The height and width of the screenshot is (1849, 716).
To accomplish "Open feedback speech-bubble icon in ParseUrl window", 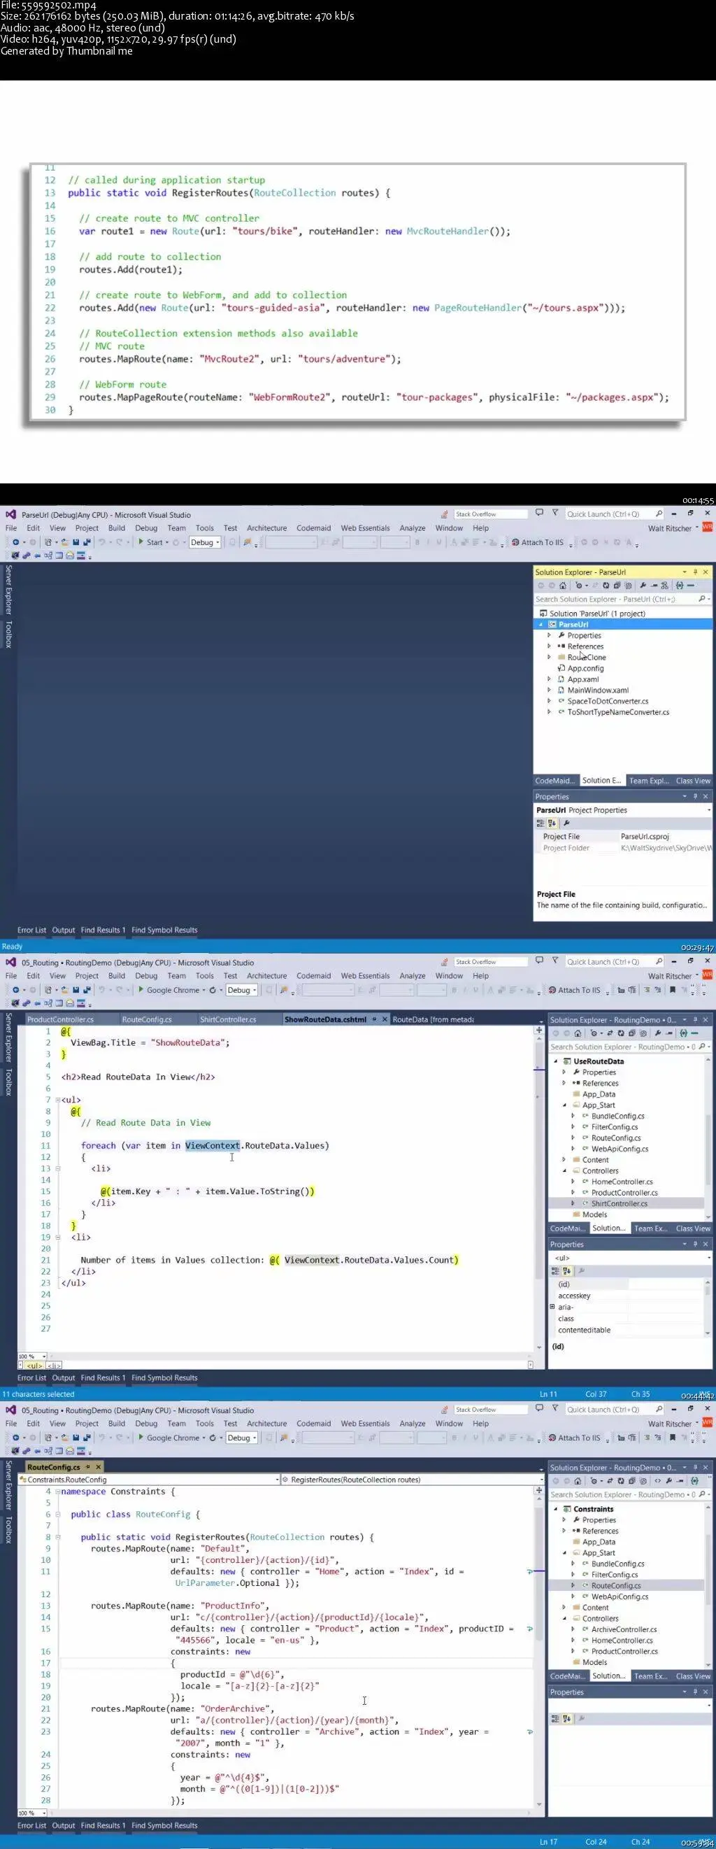I will point(540,513).
